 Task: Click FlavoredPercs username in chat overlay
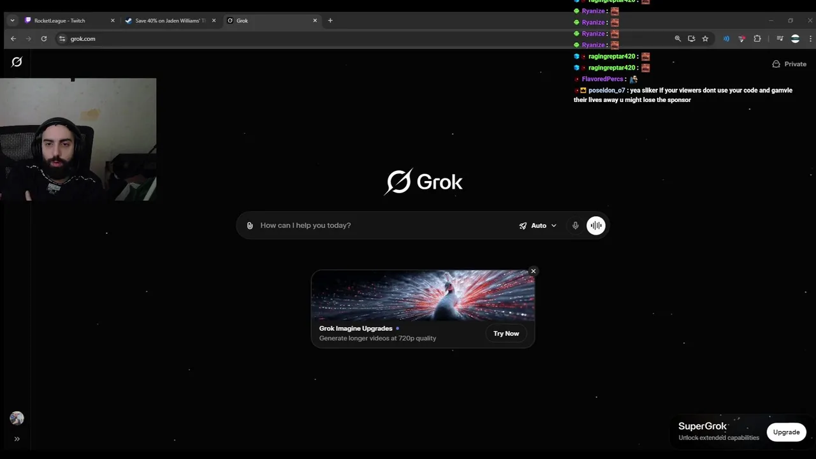[602, 79]
